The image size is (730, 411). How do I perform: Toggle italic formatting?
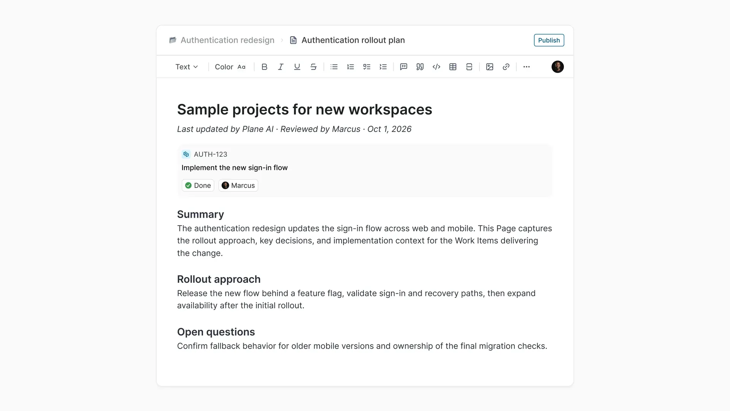pos(281,67)
